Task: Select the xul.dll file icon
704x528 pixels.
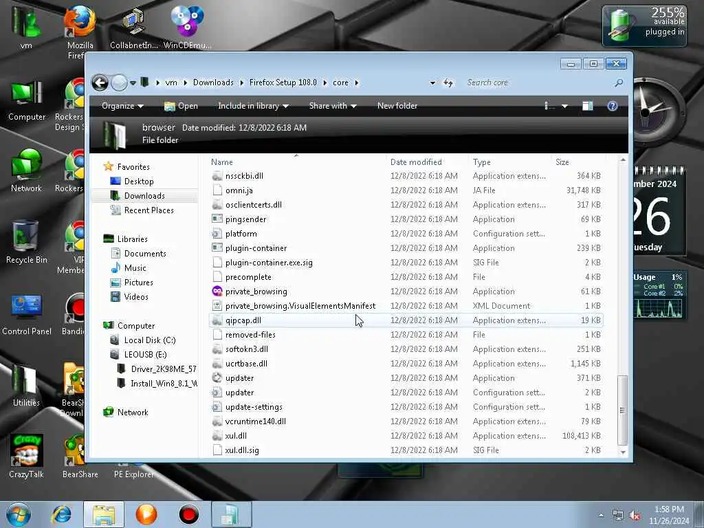Action: [x=217, y=435]
